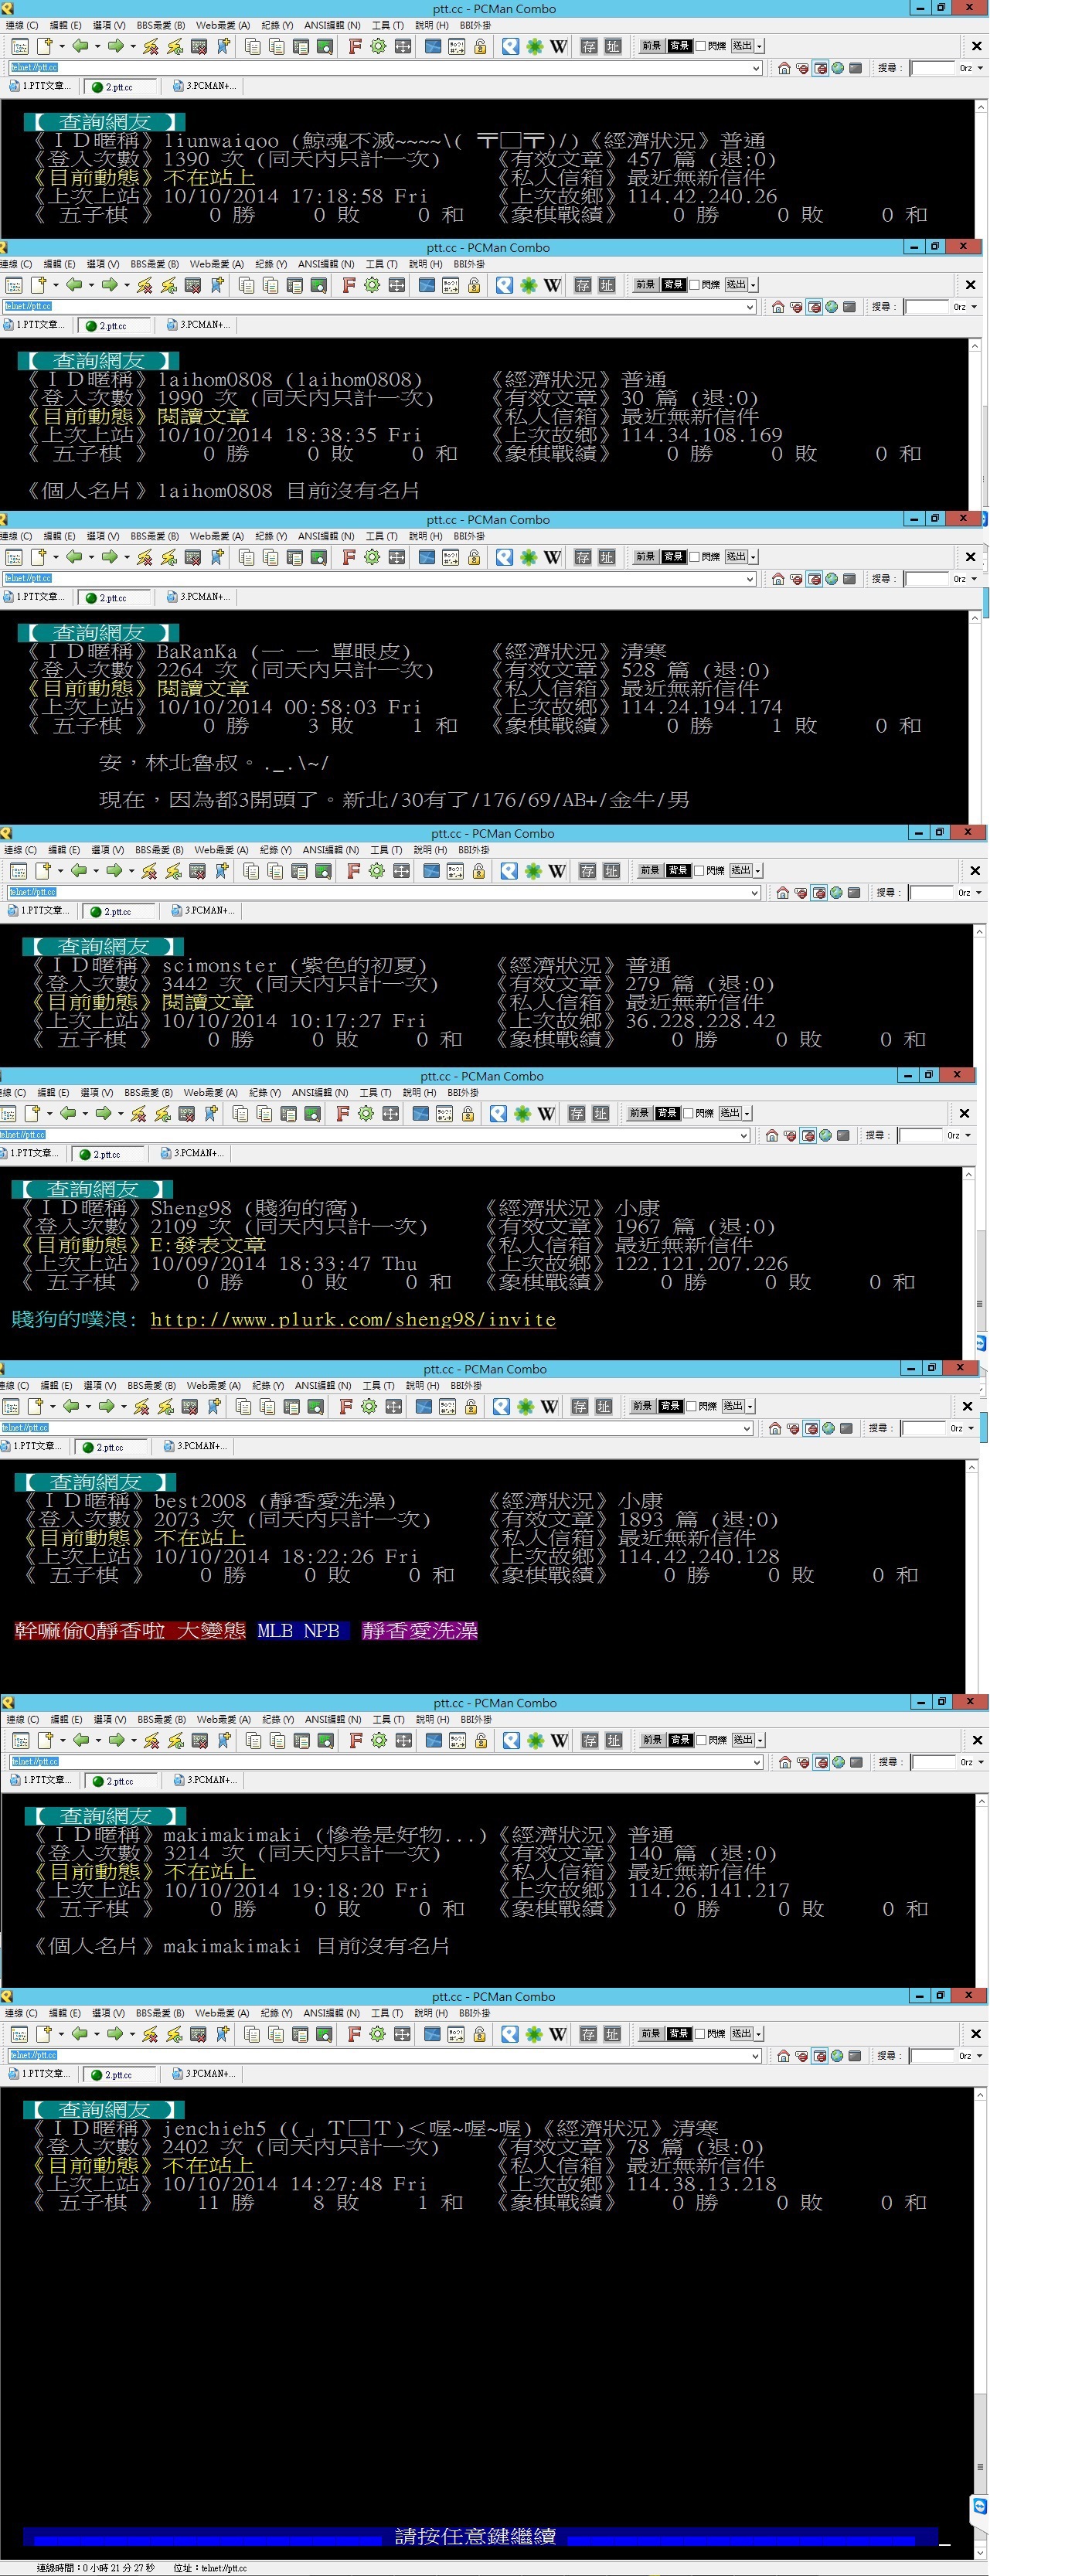The width and height of the screenshot is (1082, 2576).
Task: Toggle 閃爍 checkbox in Sheng98 window
Action: (x=689, y=1114)
